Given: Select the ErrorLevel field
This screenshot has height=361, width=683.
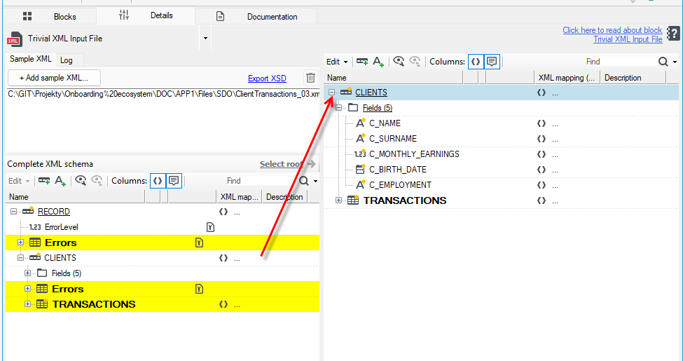Looking at the screenshot, I should click(x=62, y=227).
